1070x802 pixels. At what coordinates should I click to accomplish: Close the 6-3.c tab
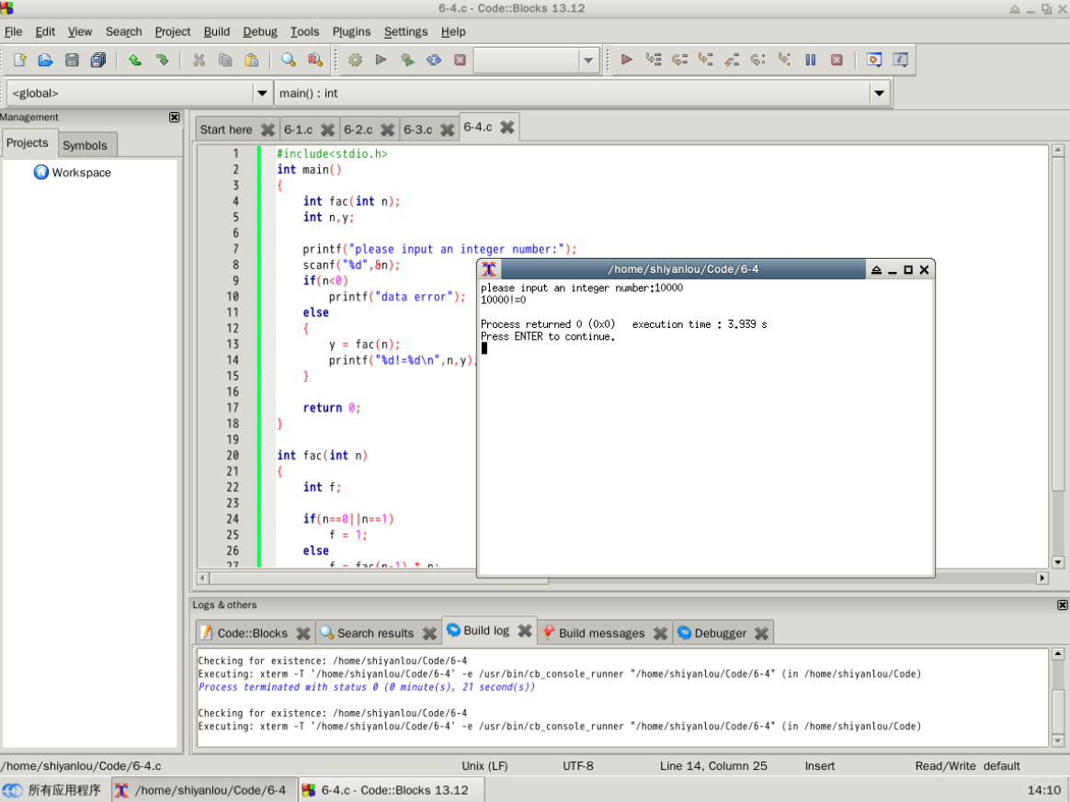[448, 130]
